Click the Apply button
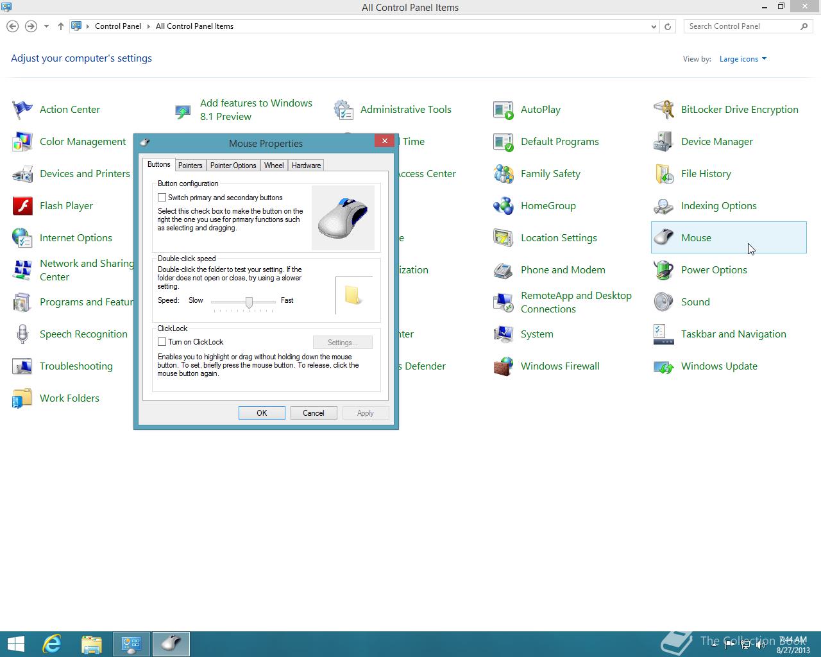Viewport: 821px width, 657px height. [366, 413]
